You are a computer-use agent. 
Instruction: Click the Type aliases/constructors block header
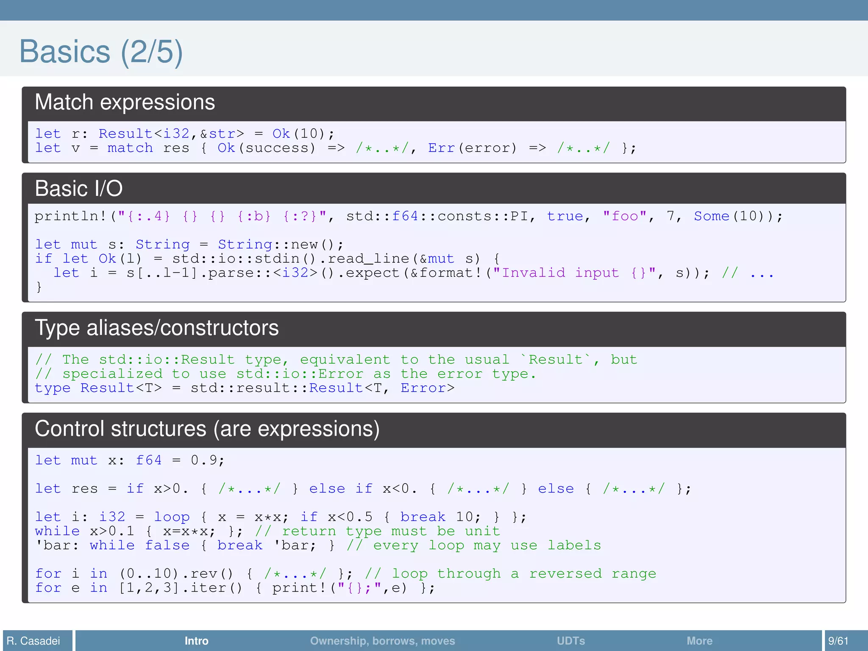click(157, 328)
